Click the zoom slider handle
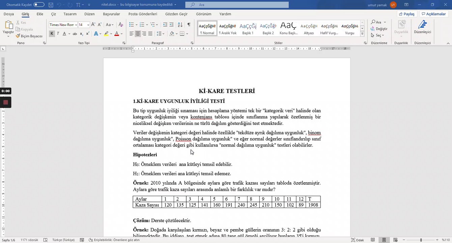452x243 pixels. [x=421, y=240]
